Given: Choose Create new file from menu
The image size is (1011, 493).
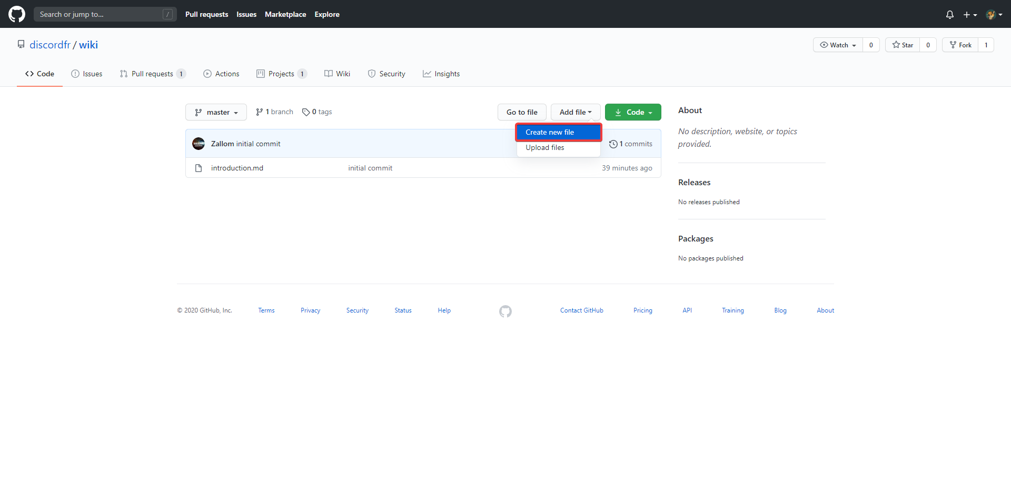Looking at the screenshot, I should tap(559, 132).
